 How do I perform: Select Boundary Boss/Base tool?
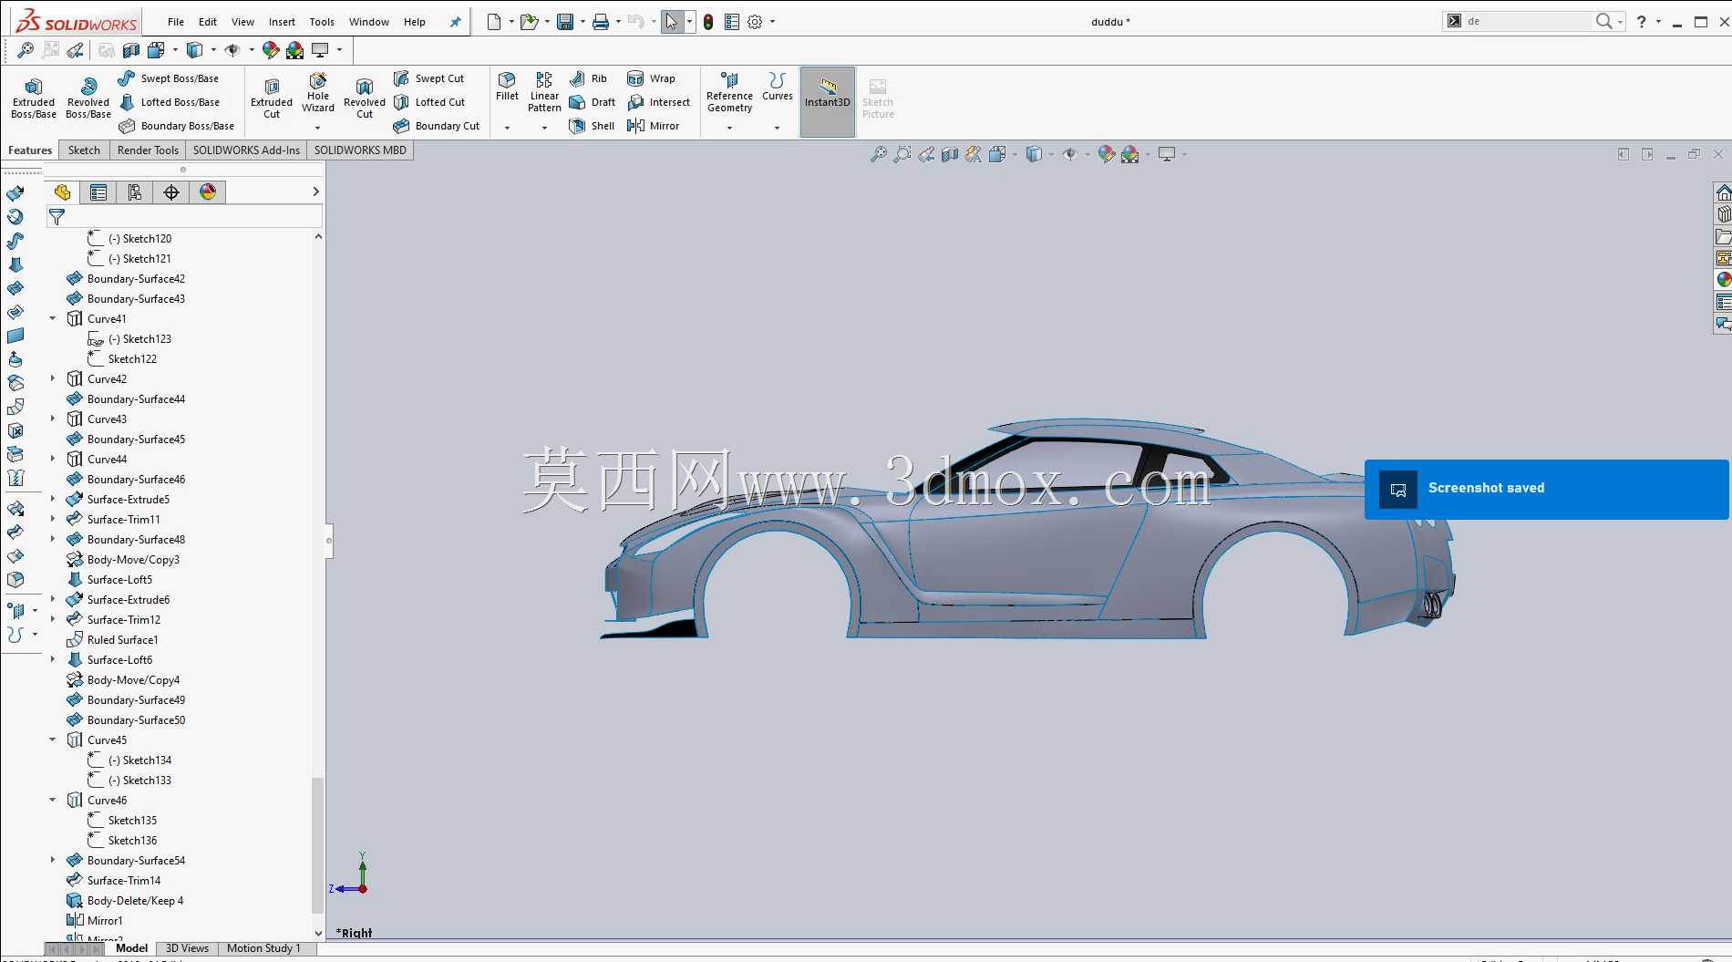pos(177,126)
